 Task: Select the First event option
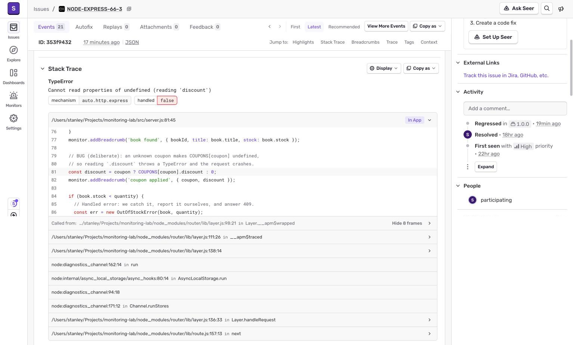[x=295, y=26]
